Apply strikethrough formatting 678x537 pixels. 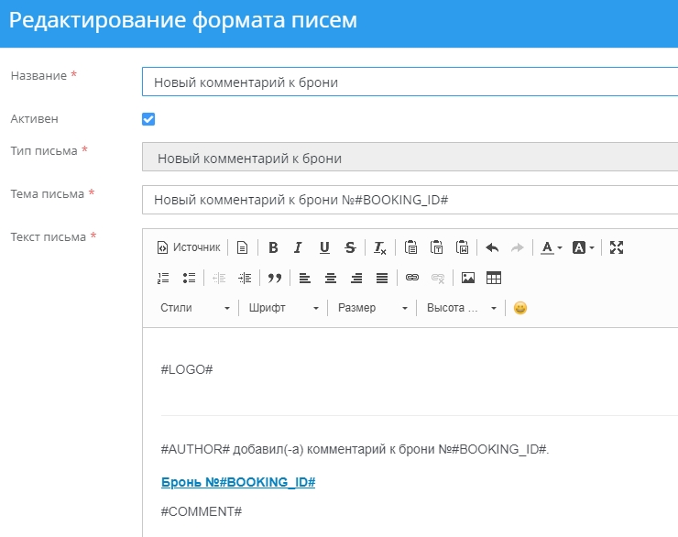tap(350, 247)
